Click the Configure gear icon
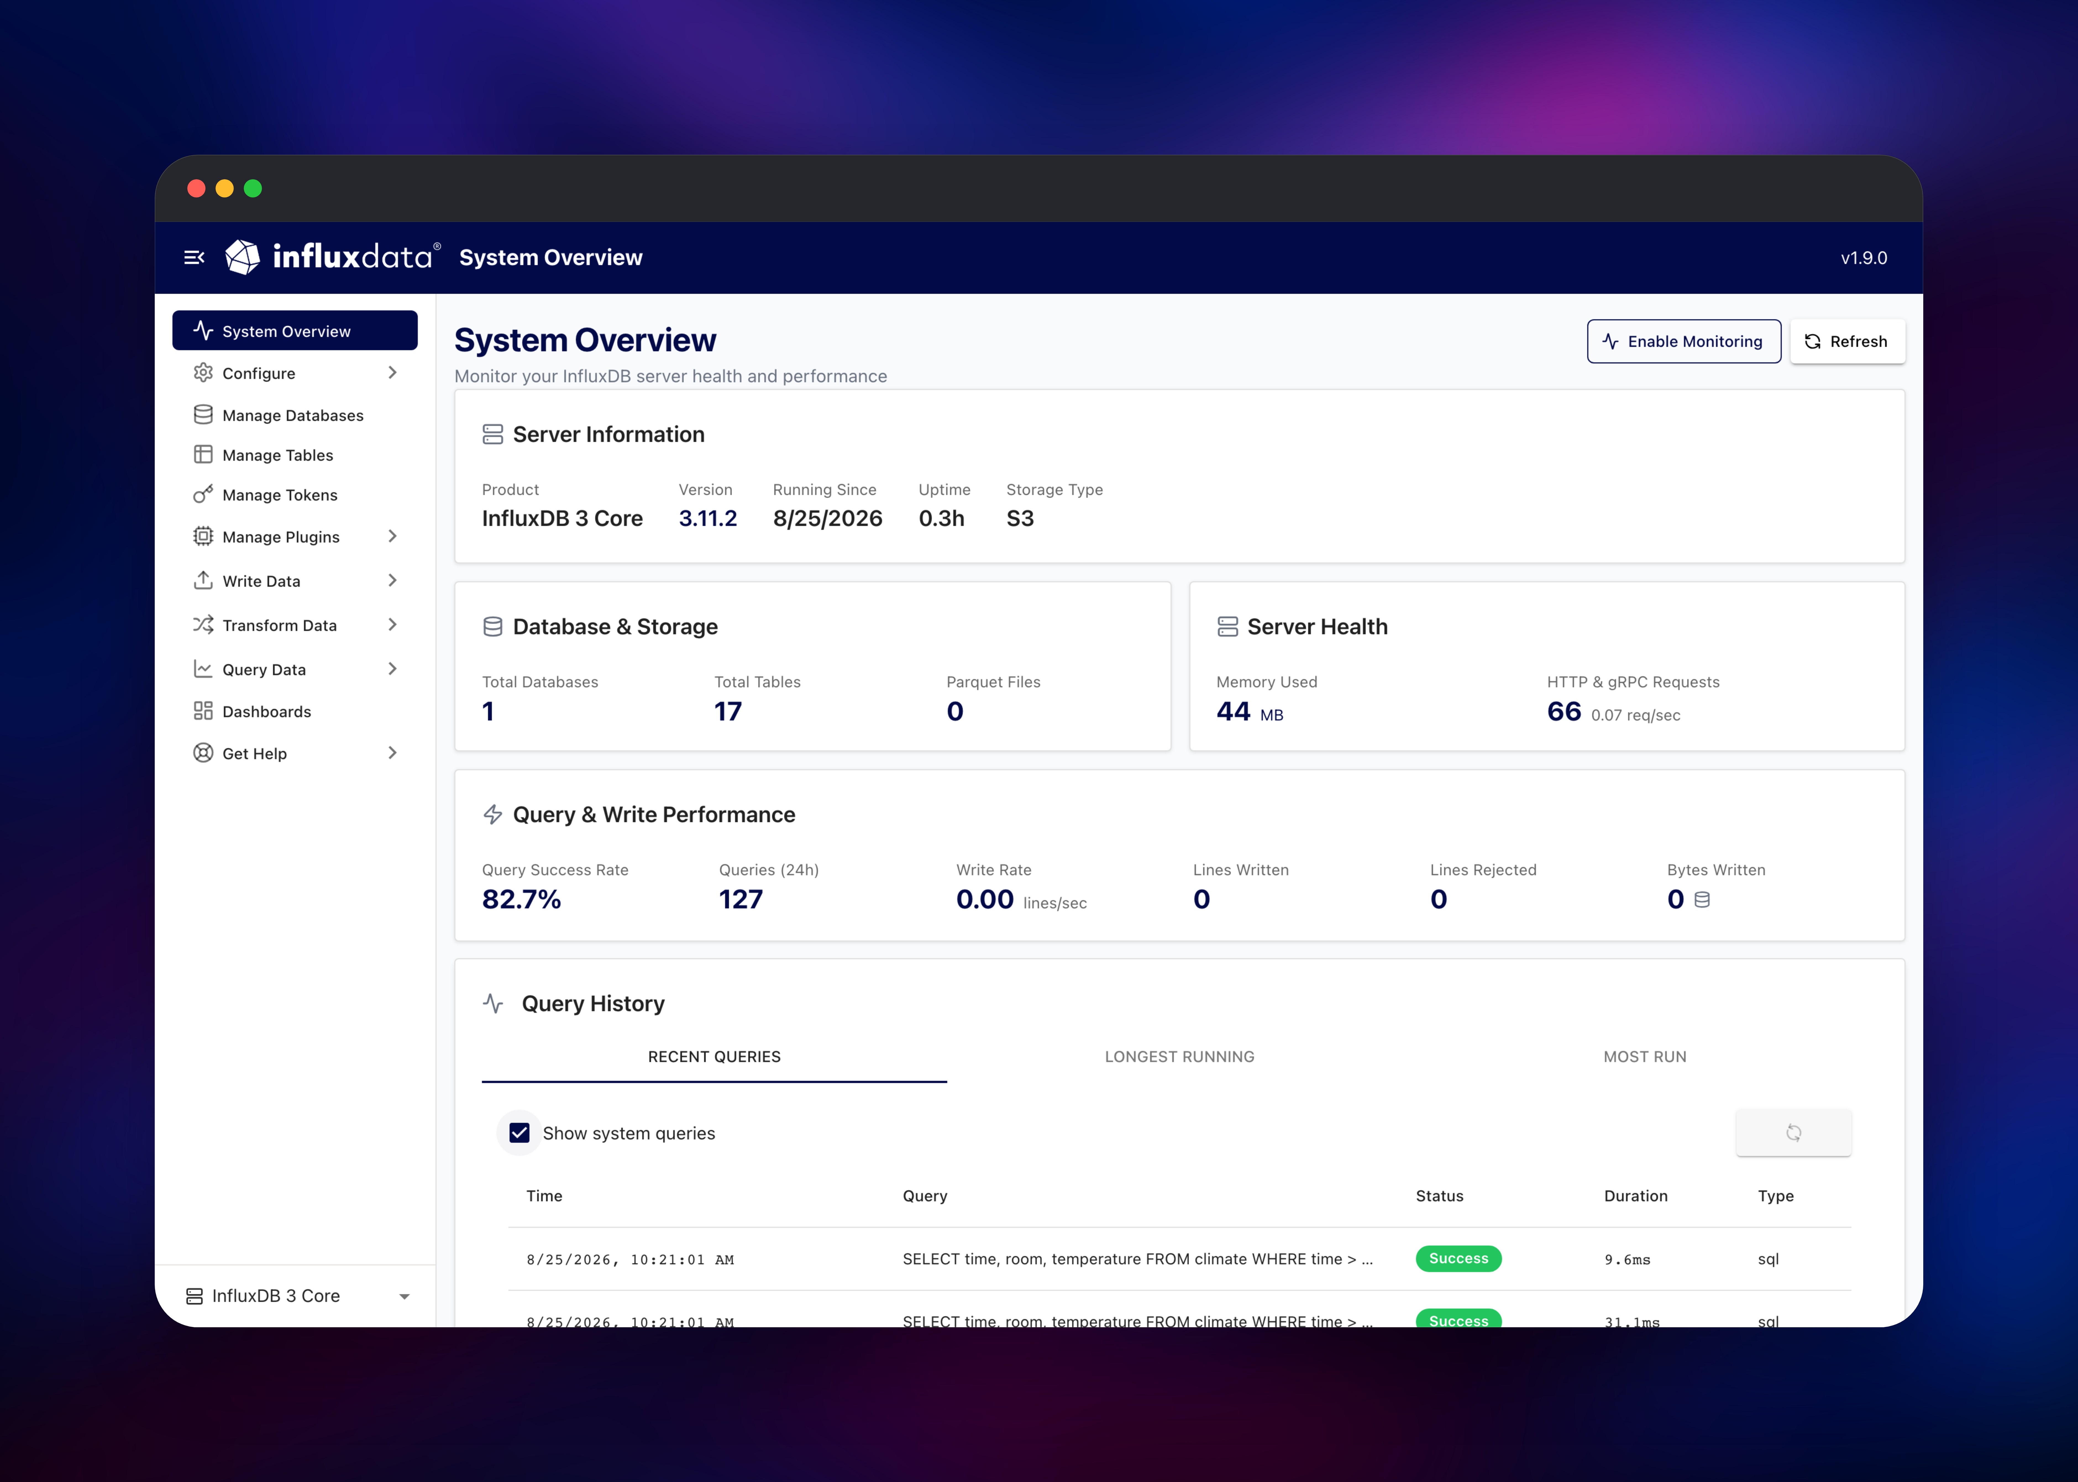 click(x=203, y=372)
